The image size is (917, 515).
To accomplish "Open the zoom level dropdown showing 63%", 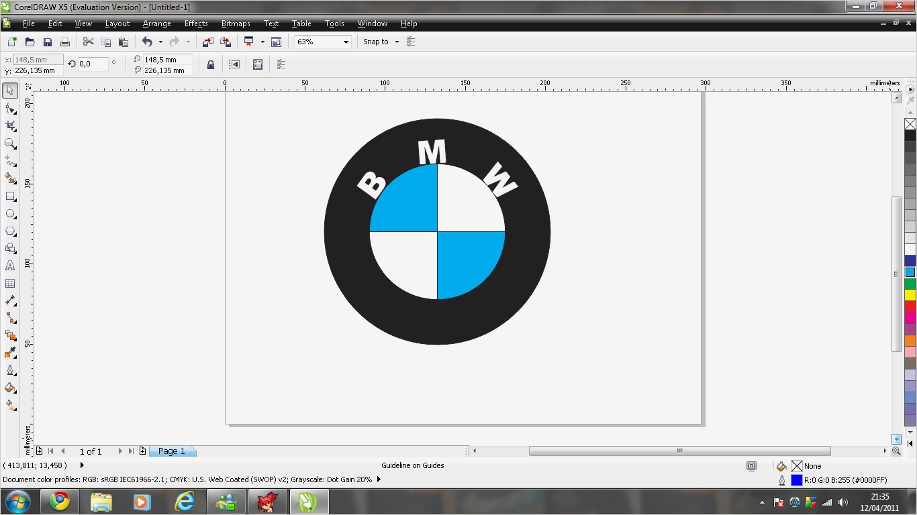I will click(346, 42).
